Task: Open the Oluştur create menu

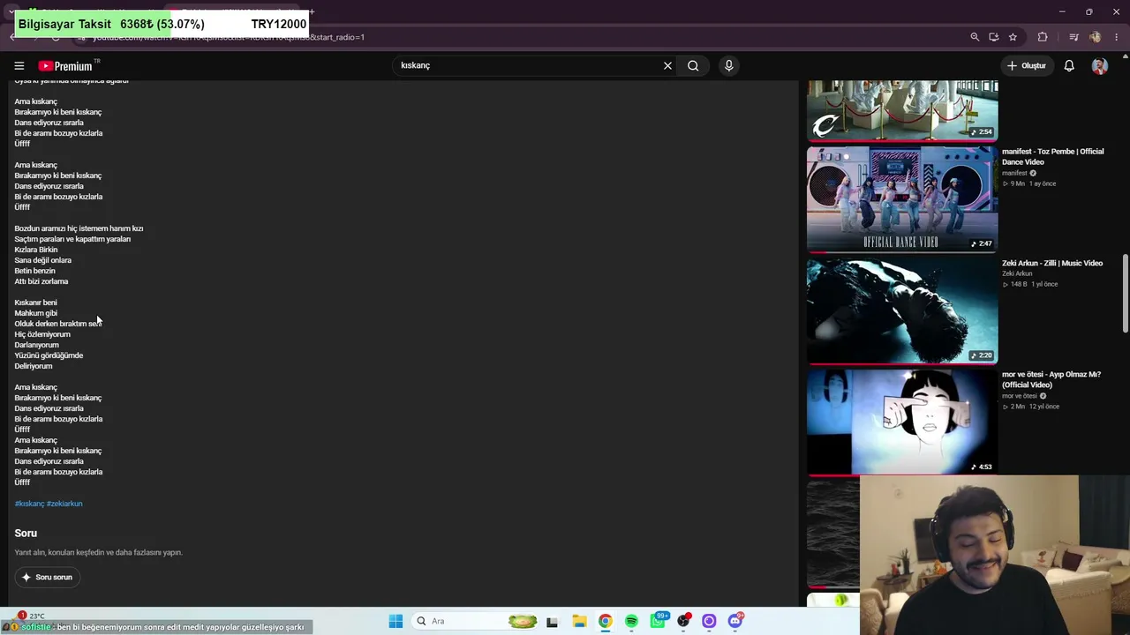Action: pos(1027,65)
